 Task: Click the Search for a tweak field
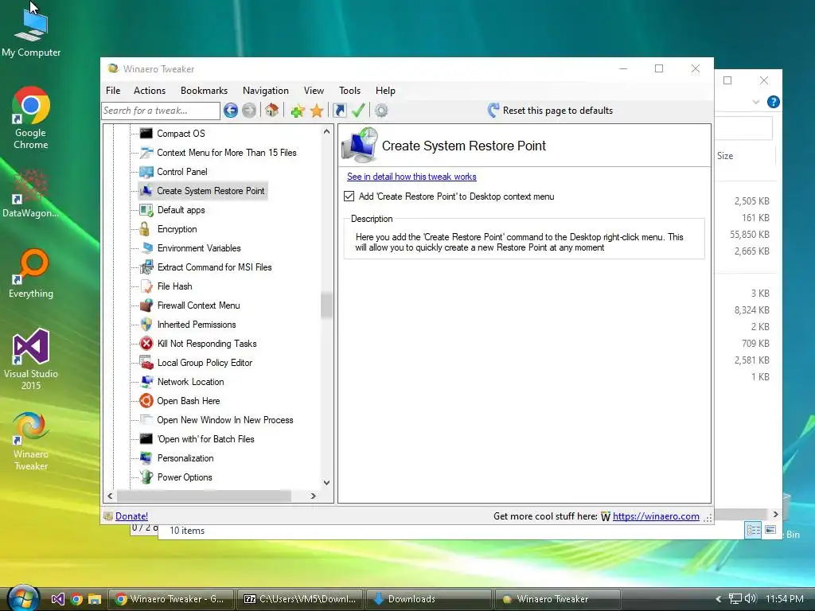pos(161,111)
